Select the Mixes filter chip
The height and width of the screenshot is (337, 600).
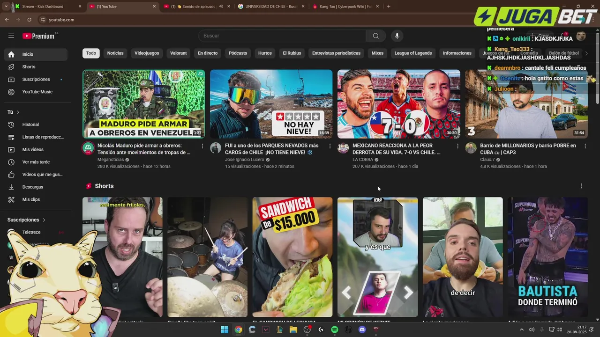tap(377, 53)
